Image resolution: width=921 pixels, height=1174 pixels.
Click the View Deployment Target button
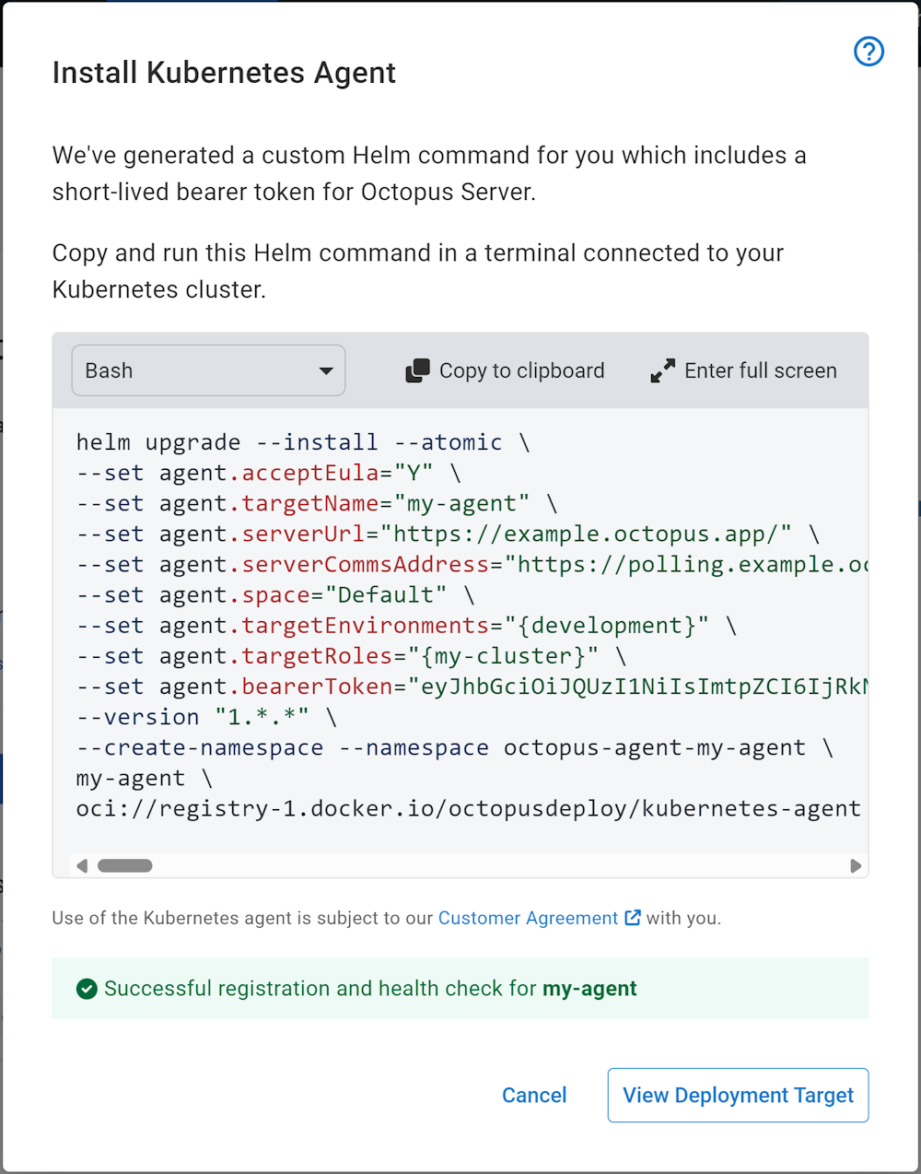click(x=738, y=1095)
